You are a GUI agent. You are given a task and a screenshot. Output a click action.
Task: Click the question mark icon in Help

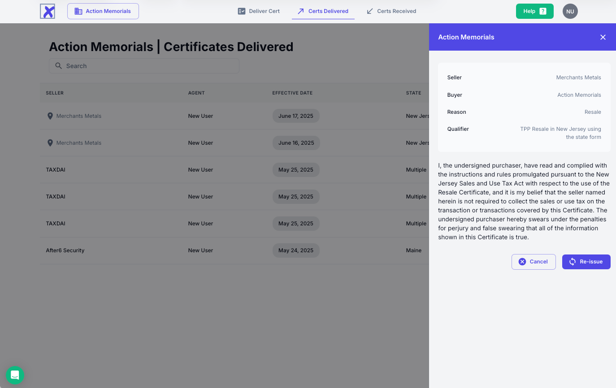click(x=542, y=11)
